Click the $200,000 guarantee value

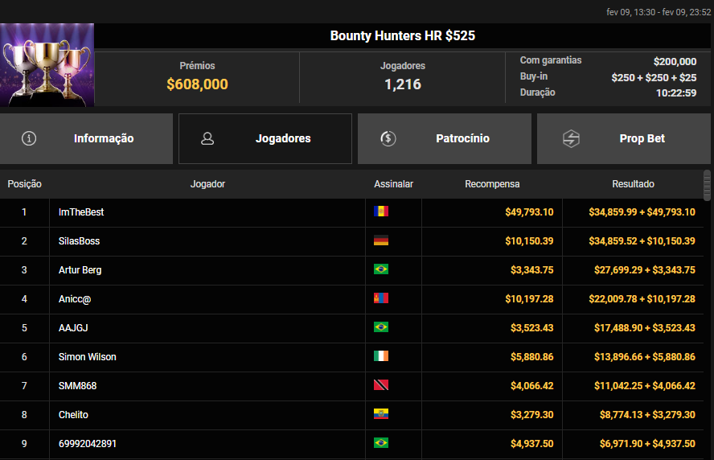675,61
